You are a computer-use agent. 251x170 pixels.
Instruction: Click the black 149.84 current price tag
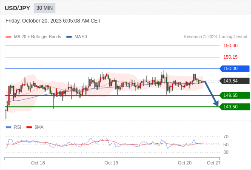[x=234, y=81]
